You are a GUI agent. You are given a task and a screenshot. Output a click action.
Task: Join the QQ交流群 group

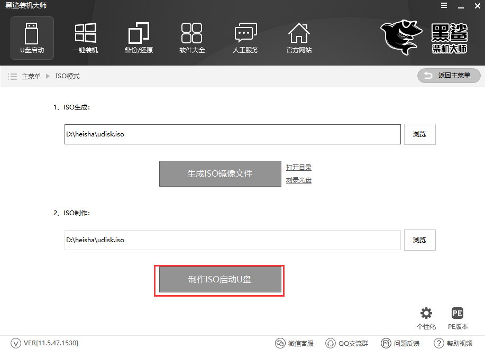click(346, 343)
